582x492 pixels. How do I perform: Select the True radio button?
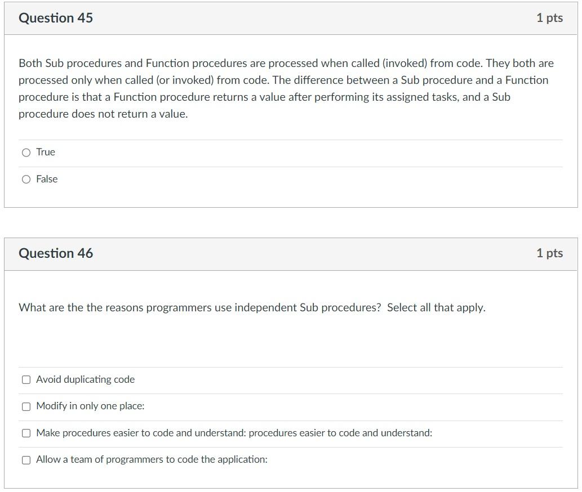26,152
